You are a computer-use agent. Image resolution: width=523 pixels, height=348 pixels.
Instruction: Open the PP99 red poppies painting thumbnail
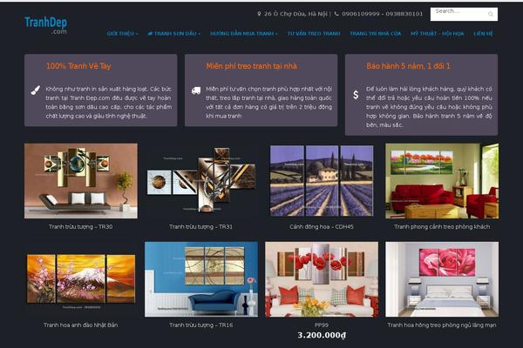pos(322,279)
